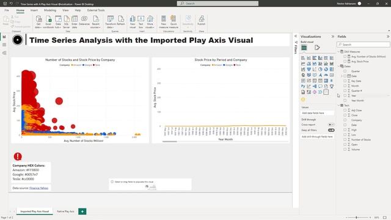Click the title bar Search box
The width and height of the screenshot is (391, 220).
point(217,4)
